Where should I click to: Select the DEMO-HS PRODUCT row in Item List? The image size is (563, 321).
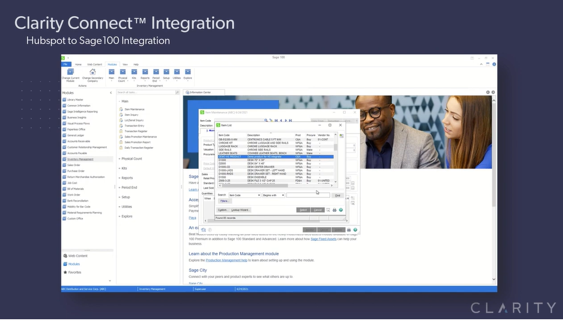coord(276,157)
